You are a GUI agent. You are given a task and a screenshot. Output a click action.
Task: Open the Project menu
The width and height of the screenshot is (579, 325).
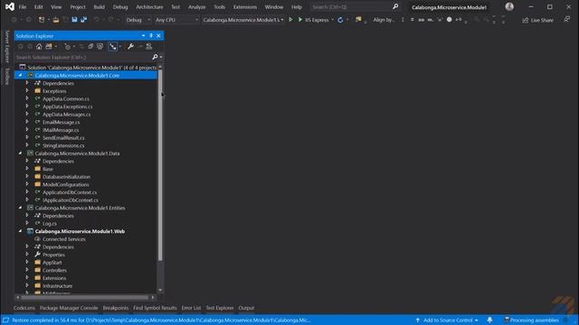point(78,7)
